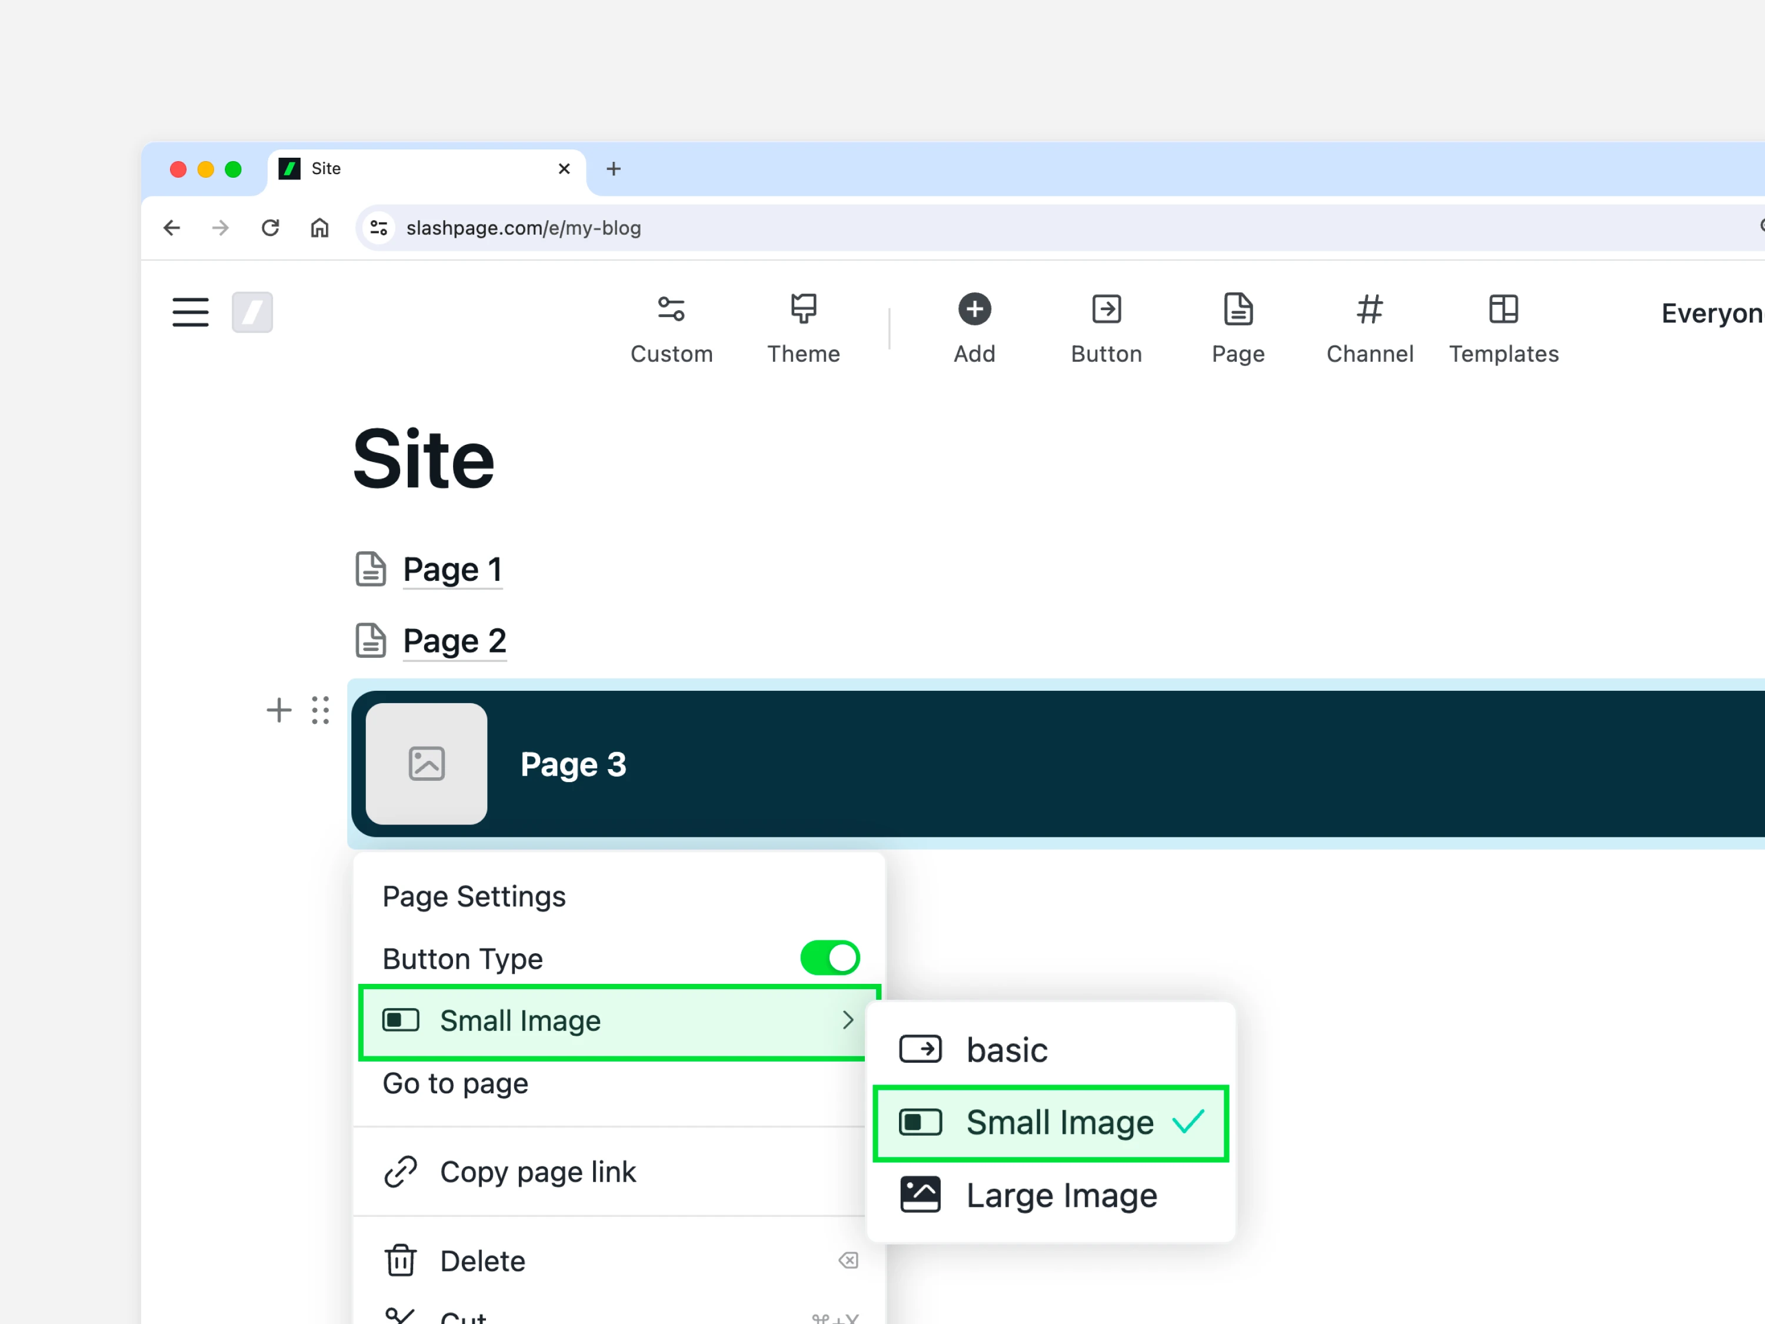The image size is (1765, 1324).
Task: Click the Page Settings header text
Action: [x=474, y=897]
